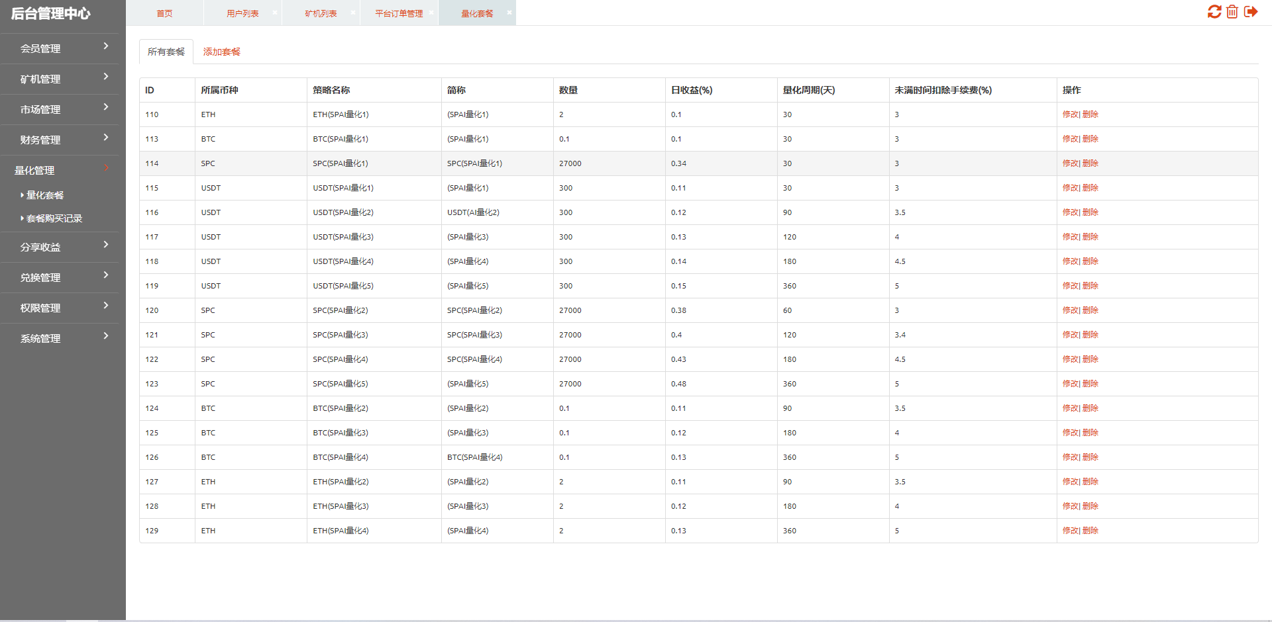Select 量化套餐 submenu item
This screenshot has width=1272, height=622.
click(45, 195)
